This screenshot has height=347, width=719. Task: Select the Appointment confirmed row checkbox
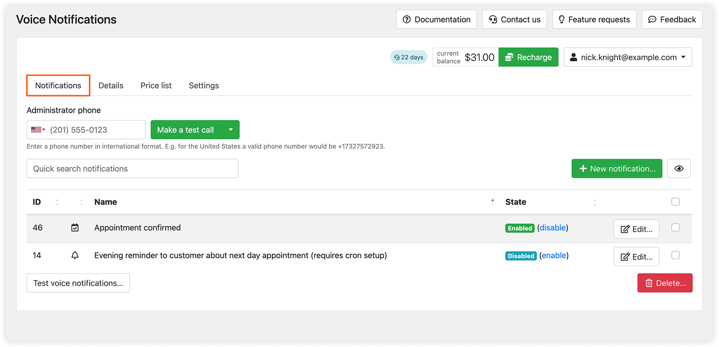pyautogui.click(x=675, y=227)
